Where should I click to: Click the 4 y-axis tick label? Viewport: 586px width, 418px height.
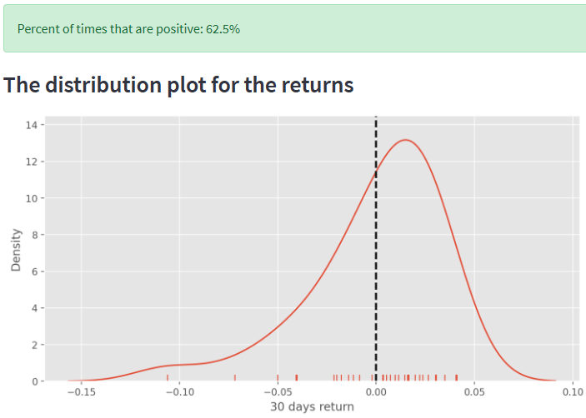35,308
